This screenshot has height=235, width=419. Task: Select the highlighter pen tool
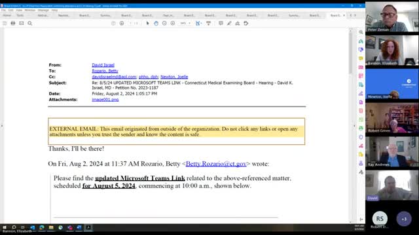[229, 23]
